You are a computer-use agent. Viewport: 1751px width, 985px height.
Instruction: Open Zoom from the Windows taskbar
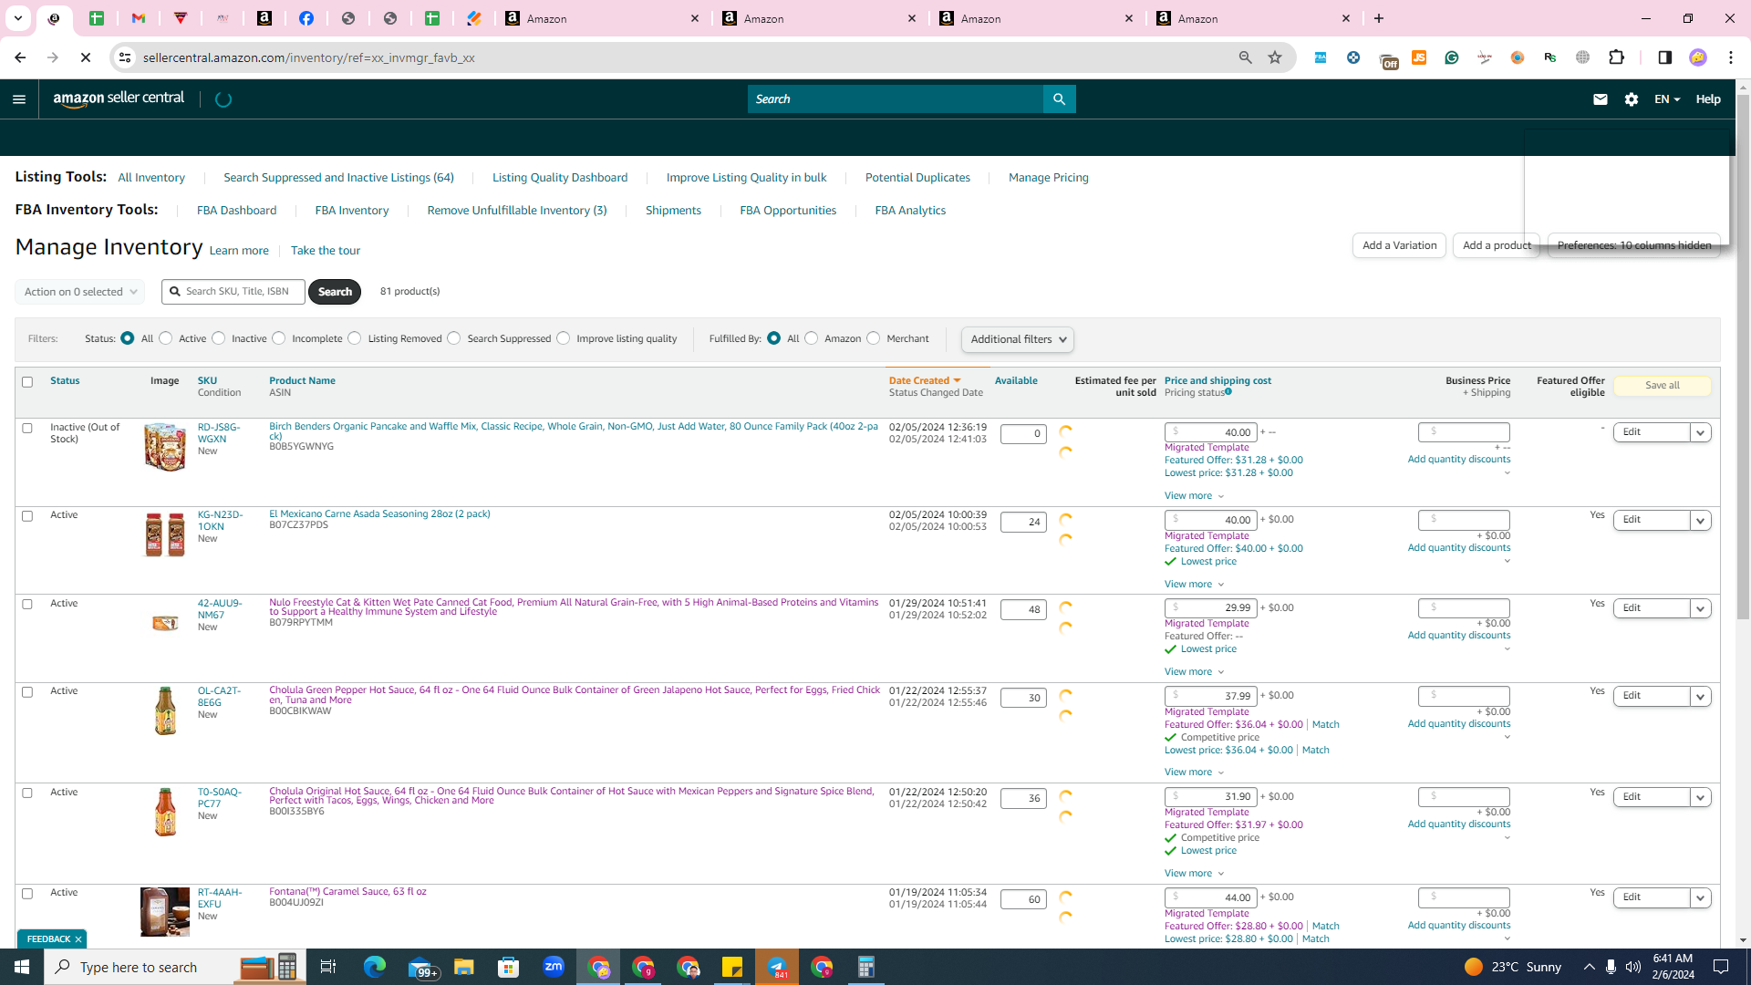tap(554, 967)
